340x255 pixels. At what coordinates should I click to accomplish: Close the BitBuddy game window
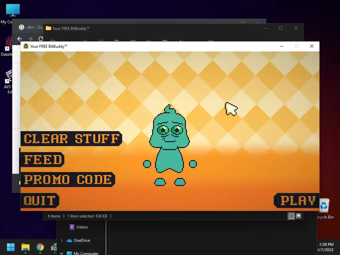(x=311, y=46)
